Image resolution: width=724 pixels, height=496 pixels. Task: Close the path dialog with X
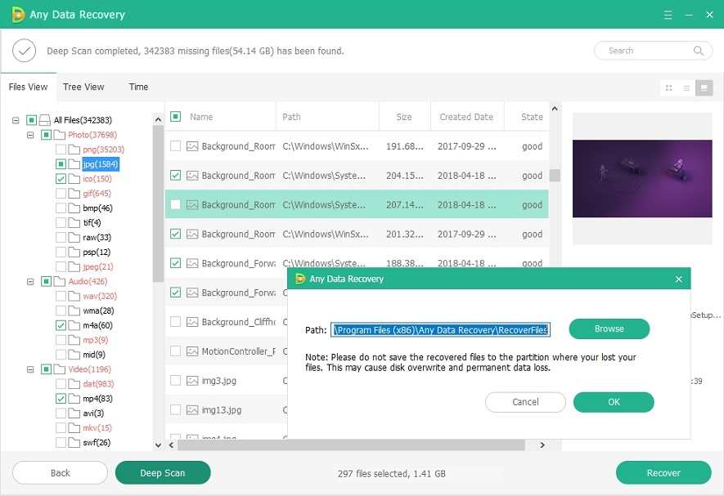678,279
